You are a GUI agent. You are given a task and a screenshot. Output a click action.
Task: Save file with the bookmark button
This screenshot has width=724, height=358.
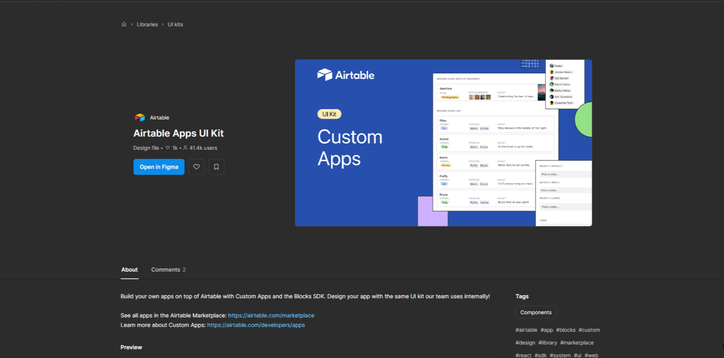point(216,167)
